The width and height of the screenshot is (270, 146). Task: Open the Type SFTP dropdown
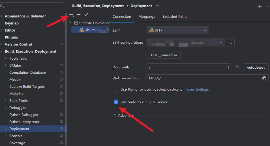pyautogui.click(x=178, y=30)
